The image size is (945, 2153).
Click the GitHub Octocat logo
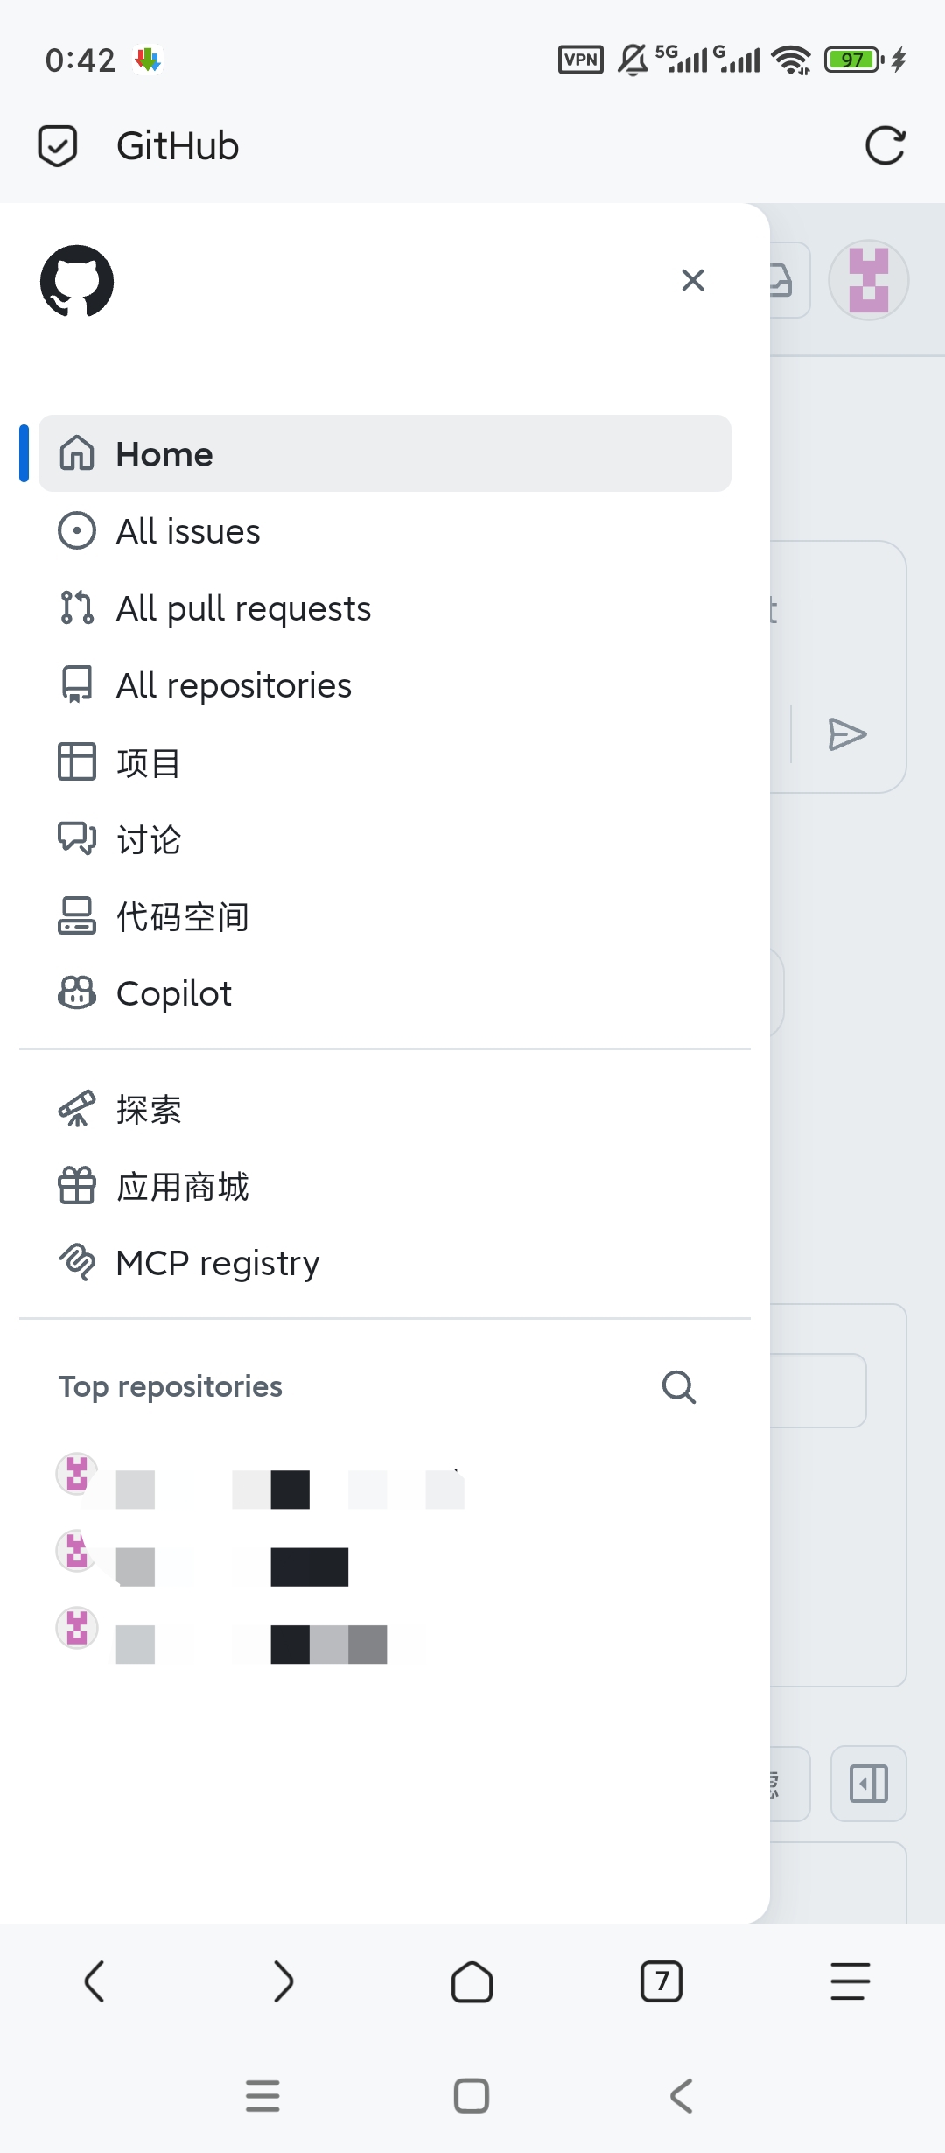click(77, 281)
